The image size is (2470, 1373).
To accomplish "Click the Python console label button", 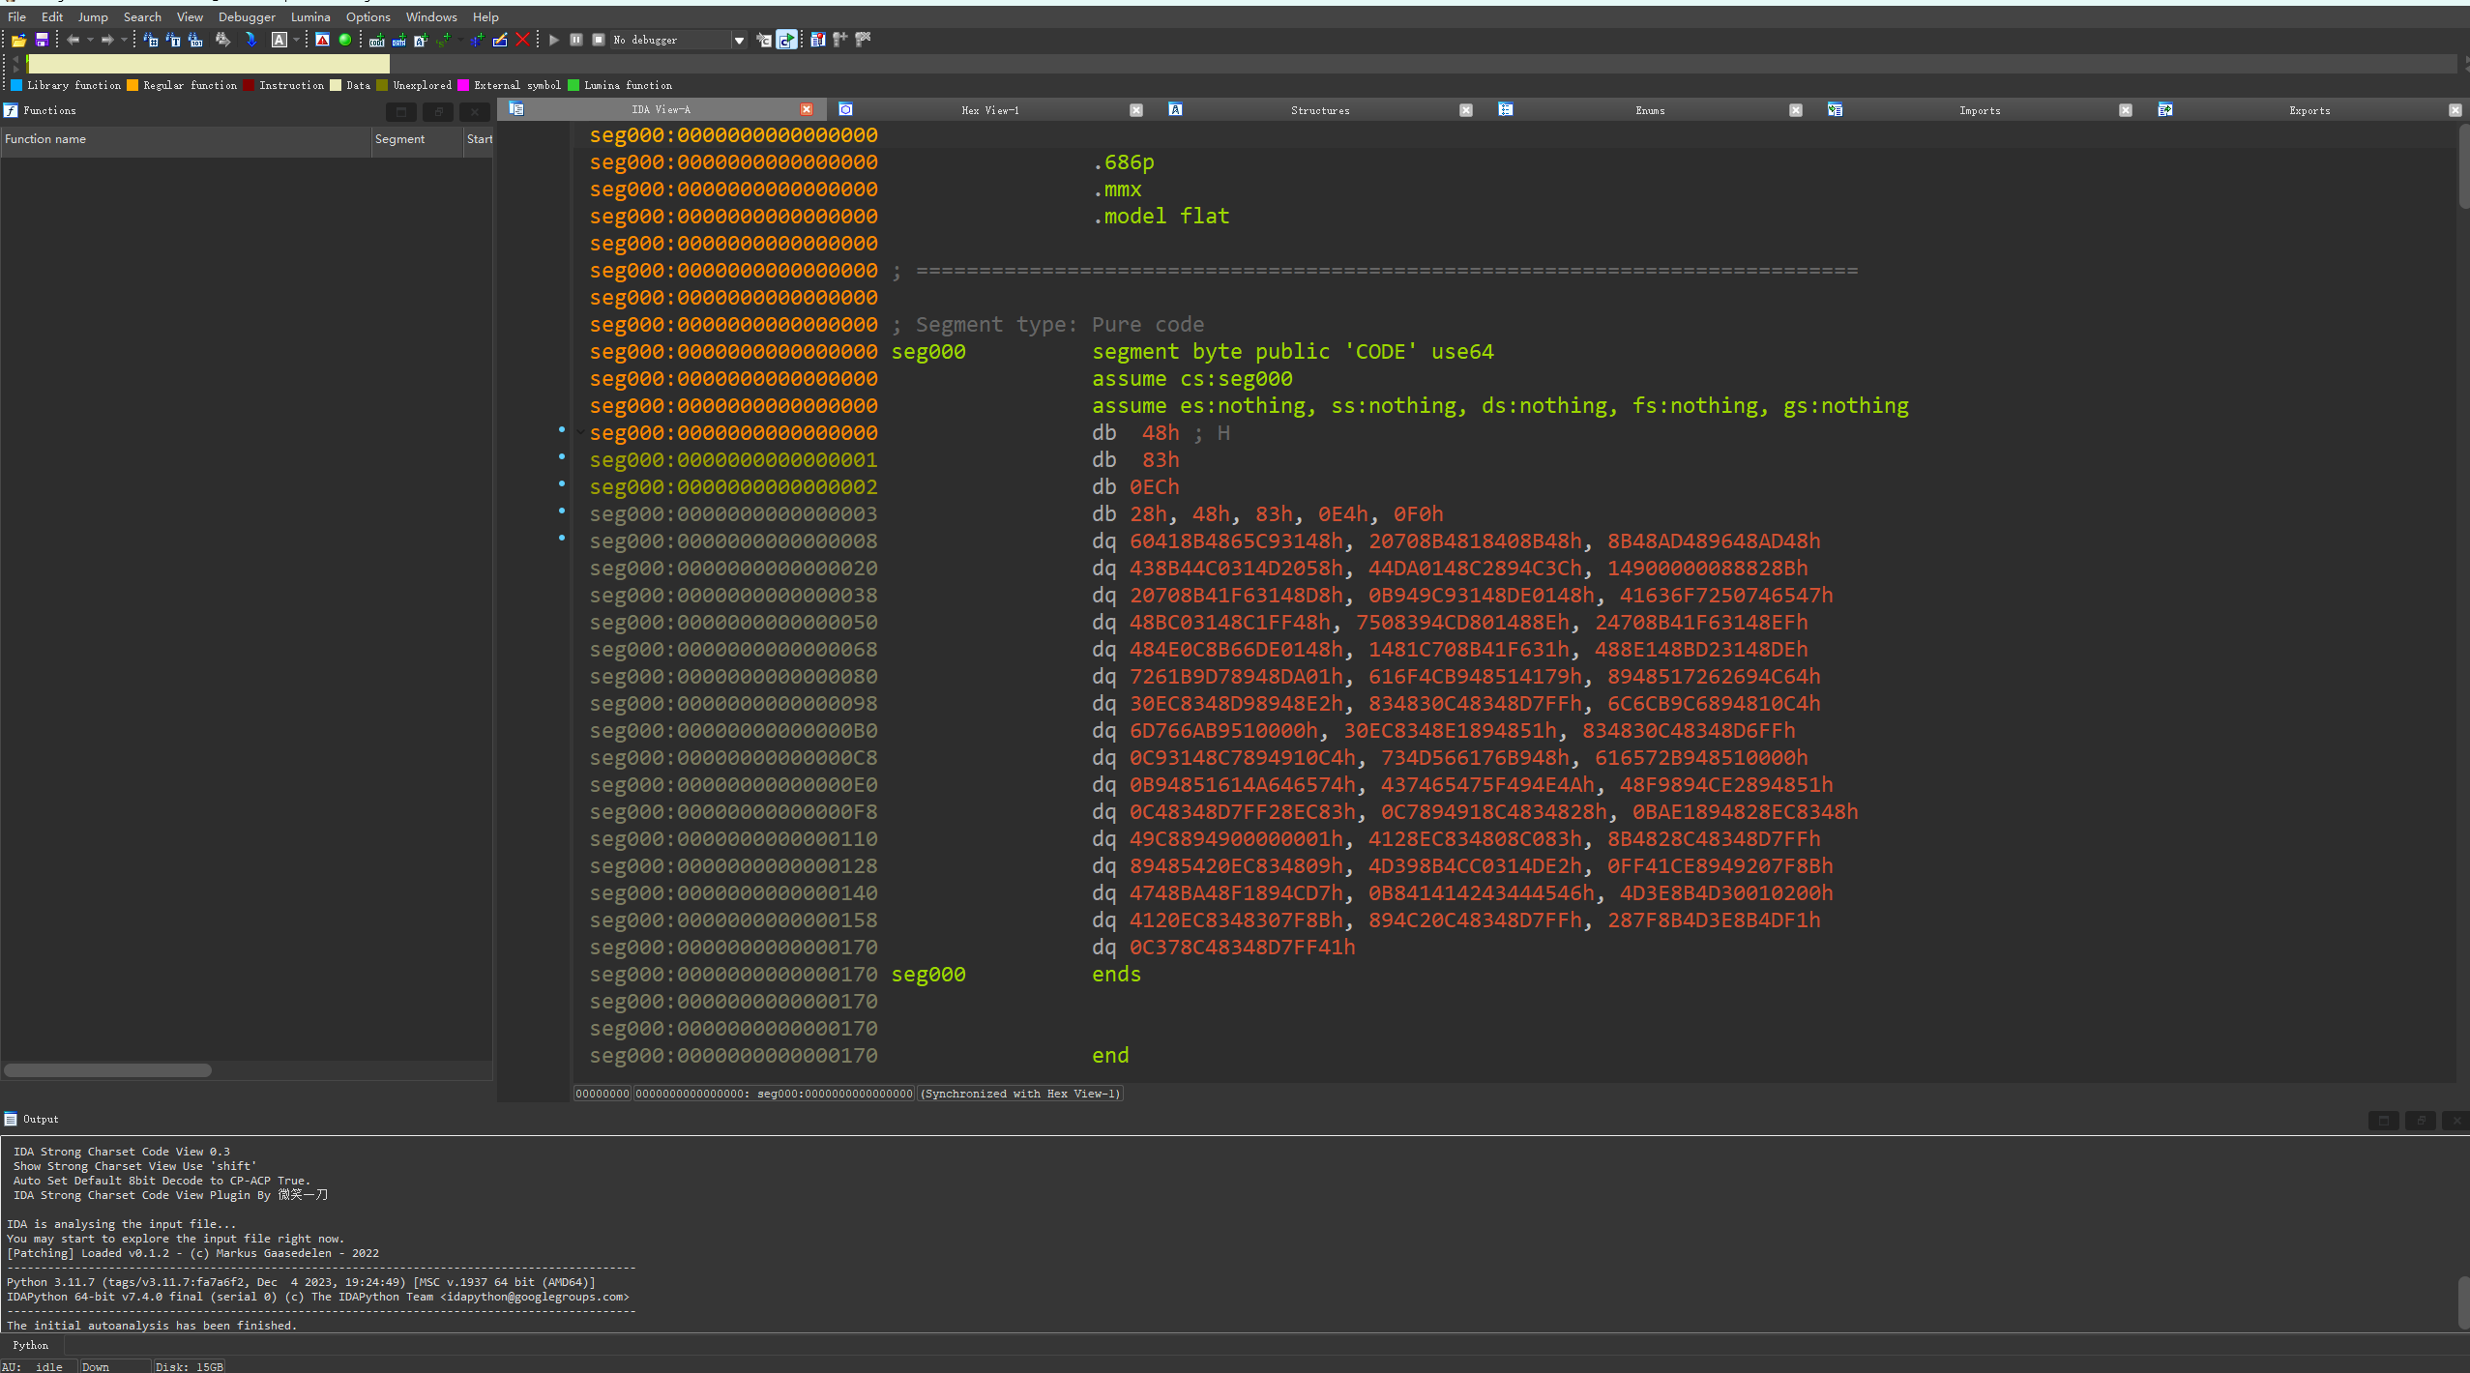I will click(31, 1345).
